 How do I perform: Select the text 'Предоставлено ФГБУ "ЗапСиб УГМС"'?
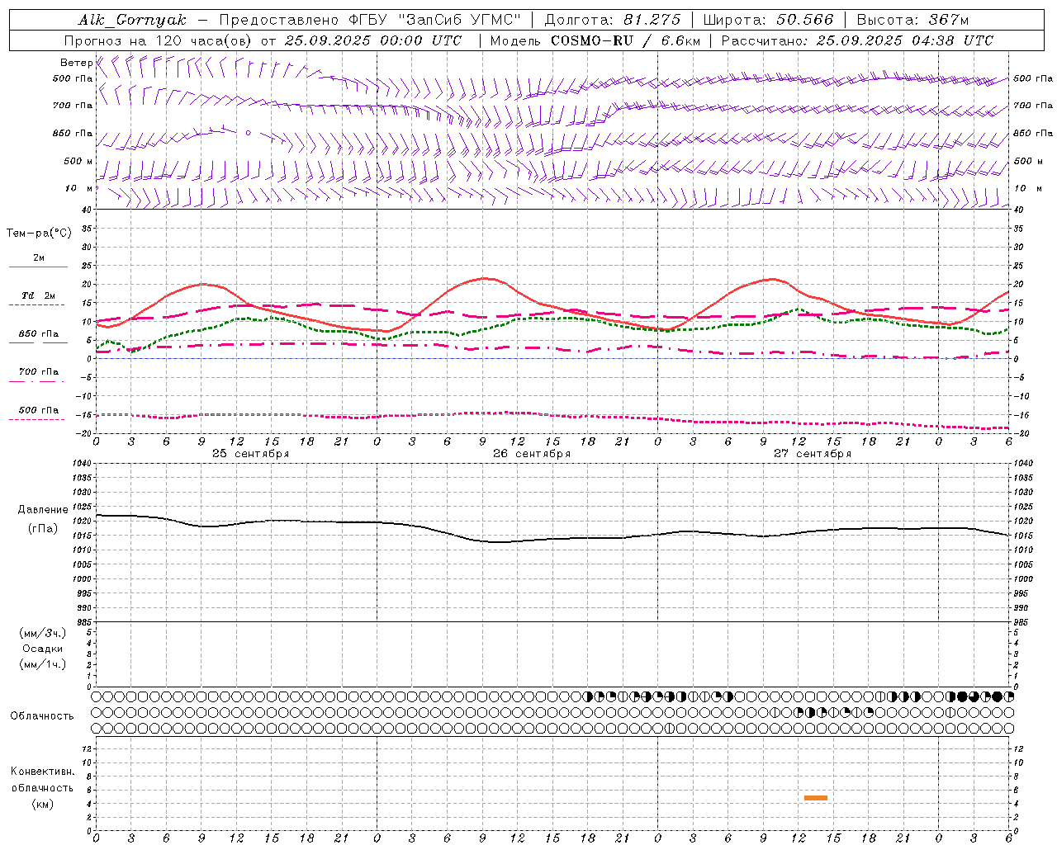pyautogui.click(x=371, y=20)
